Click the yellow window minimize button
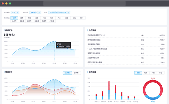 (x=6, y=3)
